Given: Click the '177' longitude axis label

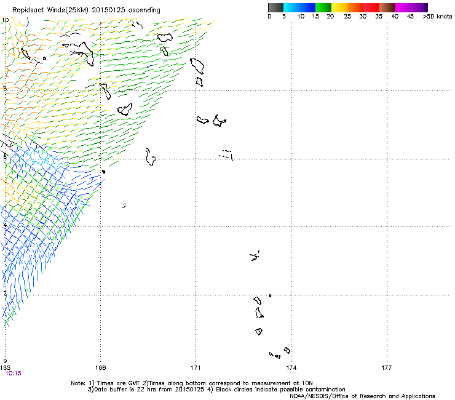Looking at the screenshot, I should coord(387,368).
